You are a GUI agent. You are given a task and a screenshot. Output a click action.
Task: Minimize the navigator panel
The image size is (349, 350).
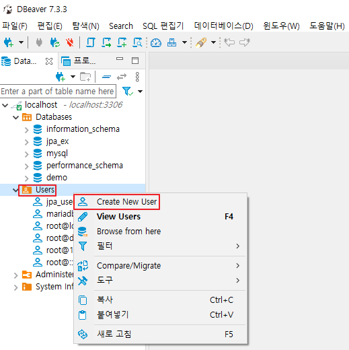120,59
